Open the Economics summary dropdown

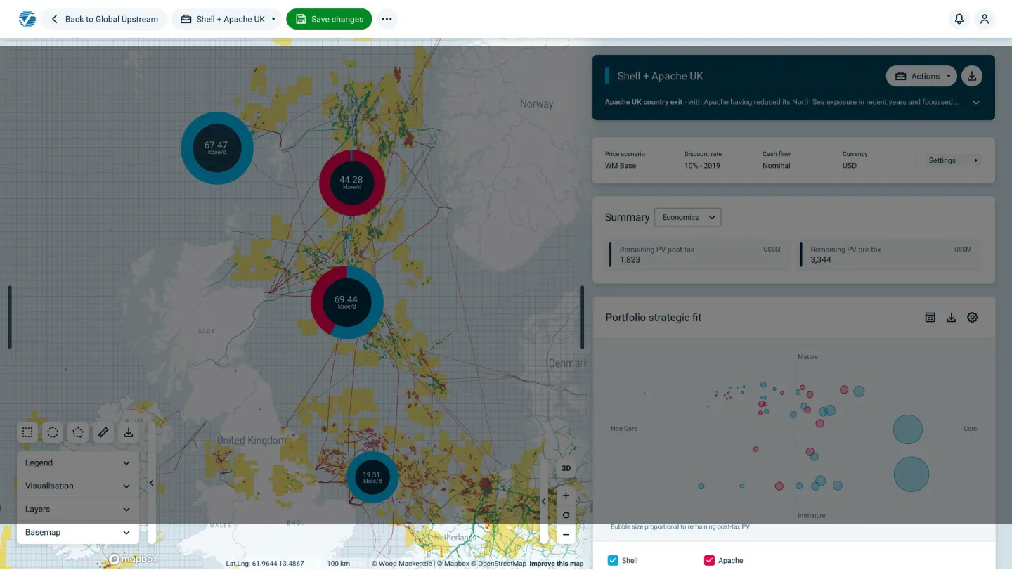(687, 217)
